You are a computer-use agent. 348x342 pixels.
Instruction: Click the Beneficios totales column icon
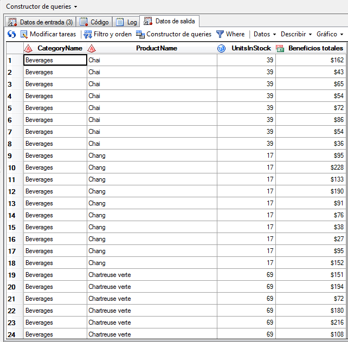tap(280, 48)
